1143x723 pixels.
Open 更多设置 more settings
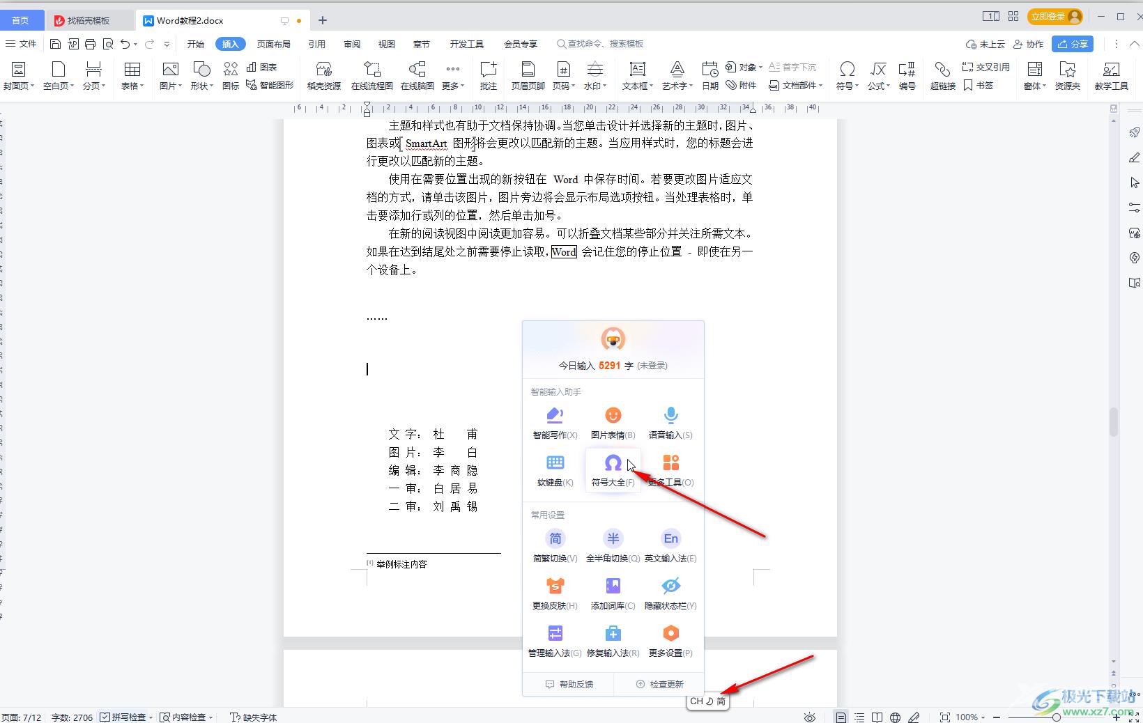tap(670, 641)
